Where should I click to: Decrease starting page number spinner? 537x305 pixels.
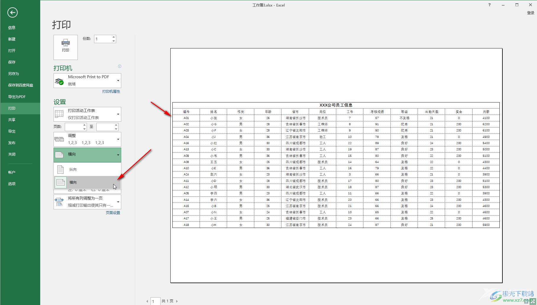pos(85,129)
